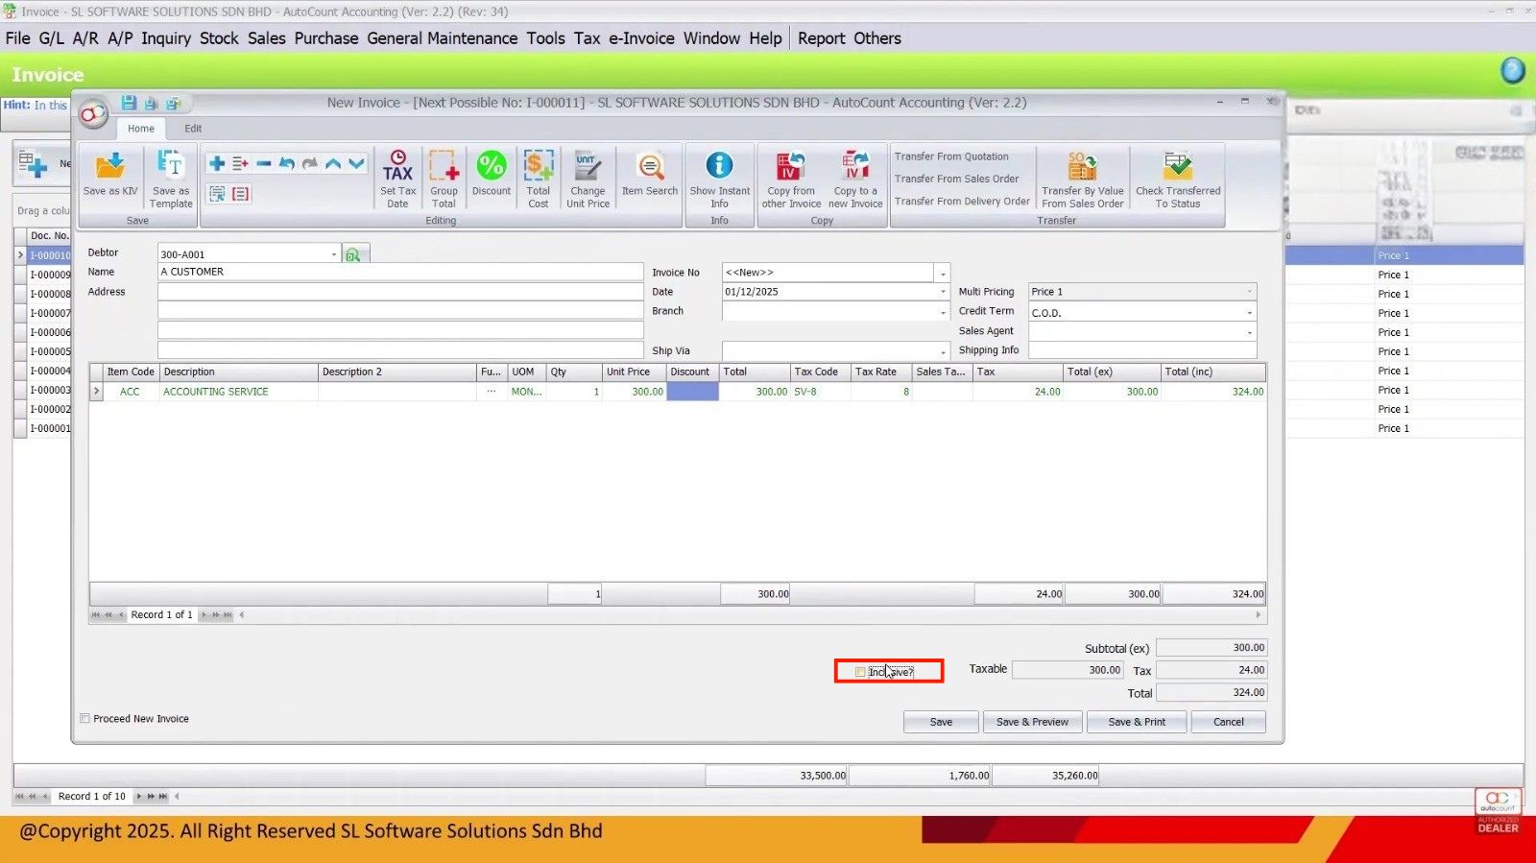Viewport: 1536px width, 863px height.
Task: Click the undo arrow icon
Action: click(x=286, y=163)
